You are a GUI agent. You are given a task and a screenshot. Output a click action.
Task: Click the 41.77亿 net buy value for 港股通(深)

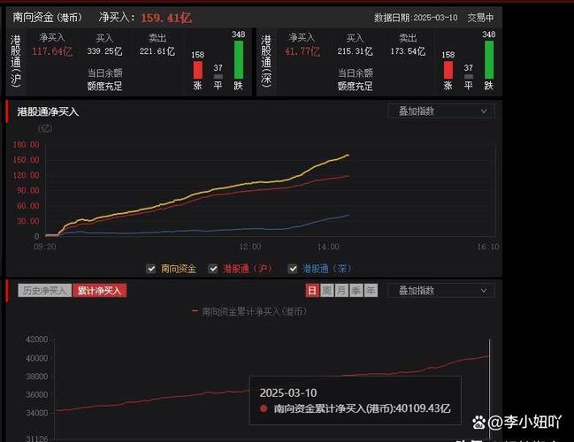(302, 51)
